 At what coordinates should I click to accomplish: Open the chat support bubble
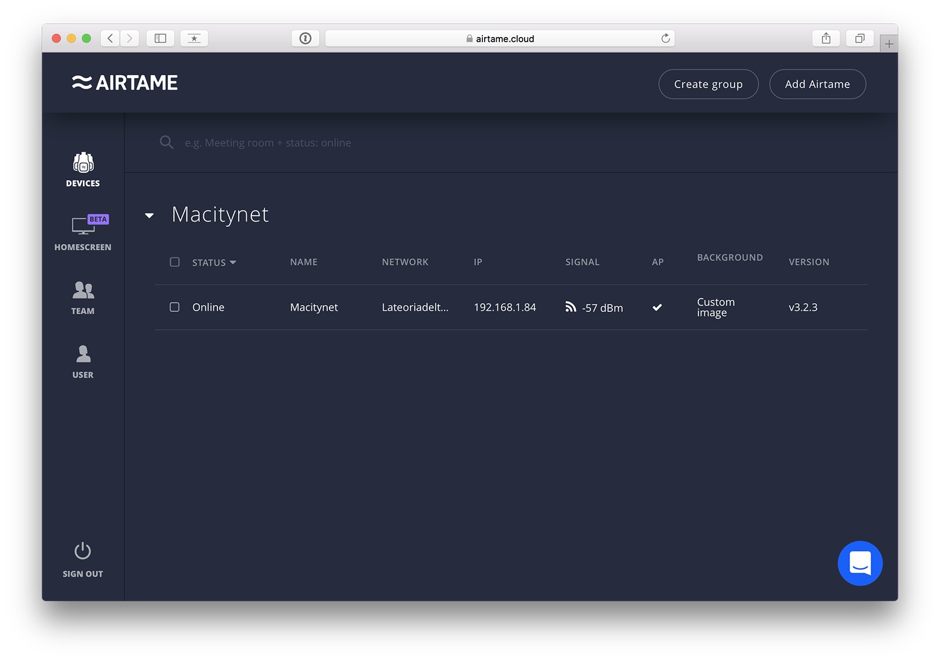pos(860,563)
